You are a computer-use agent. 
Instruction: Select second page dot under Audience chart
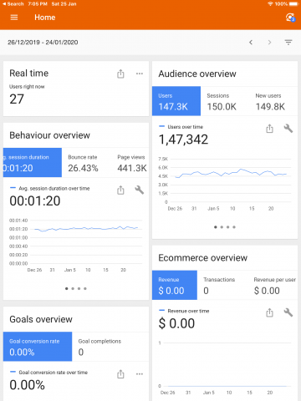click(x=222, y=227)
